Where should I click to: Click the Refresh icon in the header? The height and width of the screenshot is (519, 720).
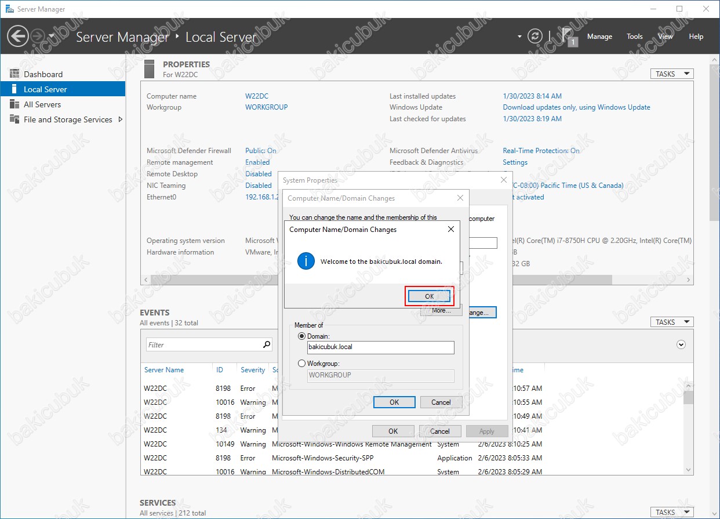[x=535, y=37]
